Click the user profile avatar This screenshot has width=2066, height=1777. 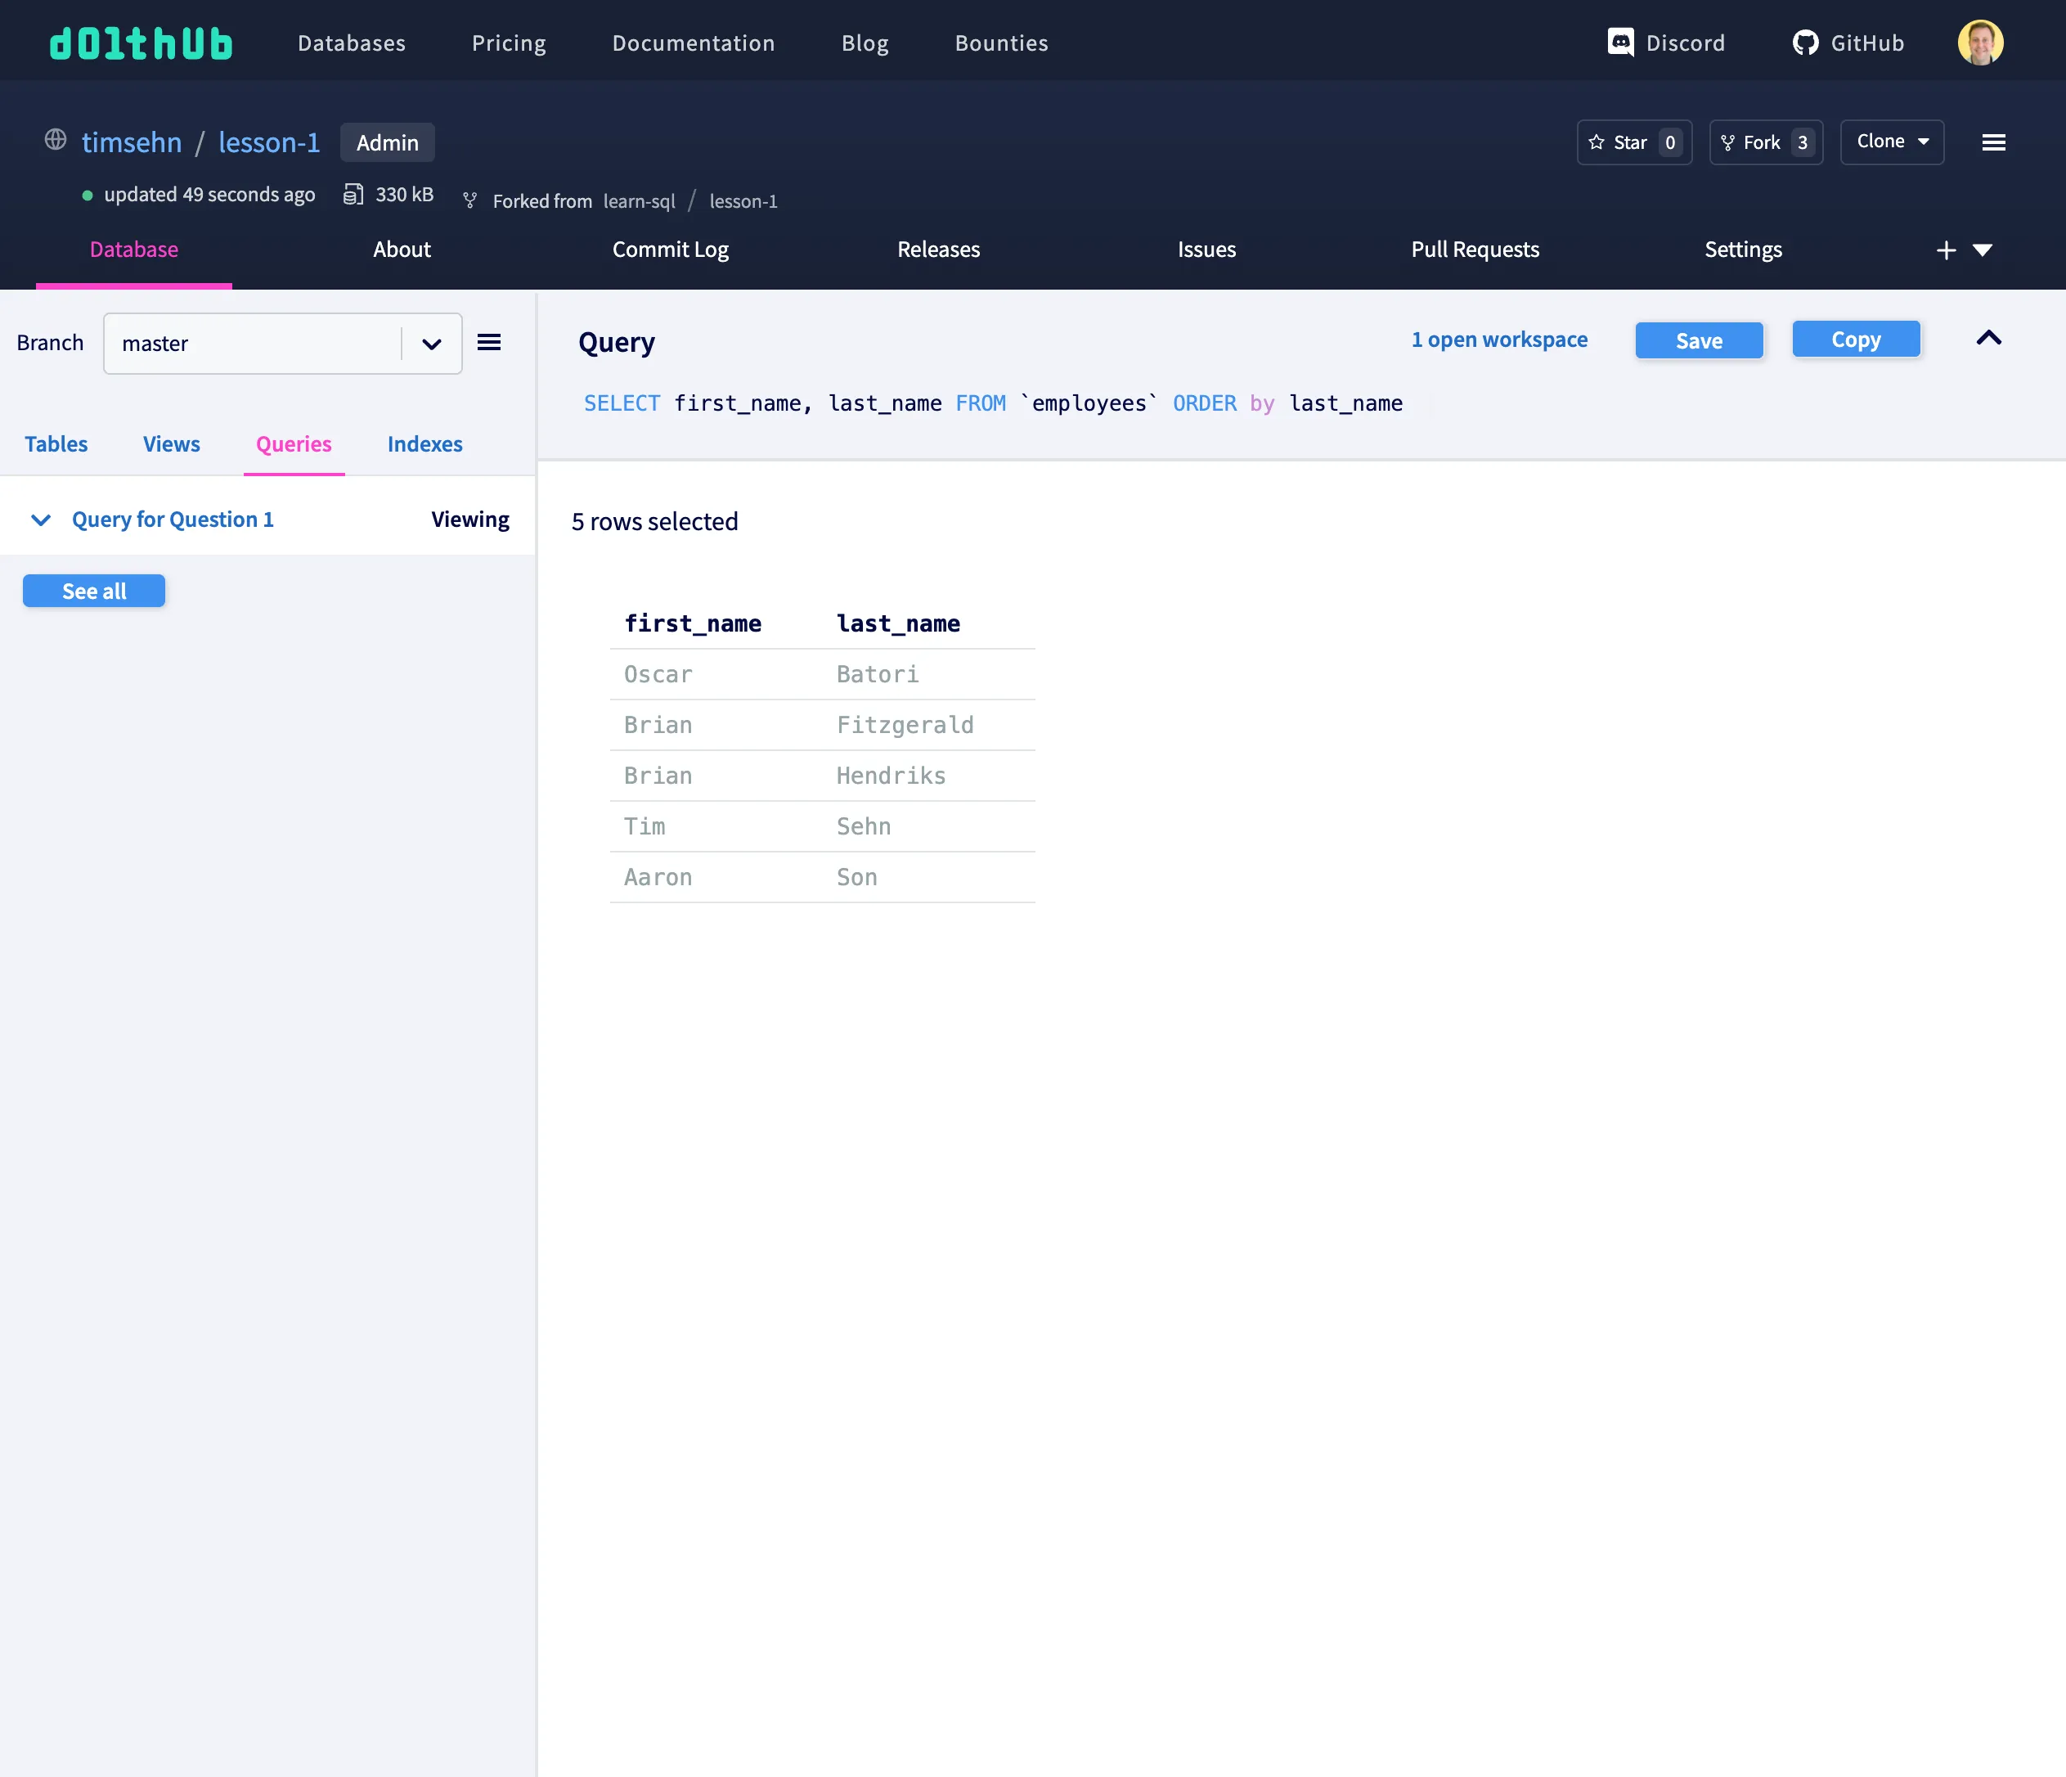click(1979, 43)
